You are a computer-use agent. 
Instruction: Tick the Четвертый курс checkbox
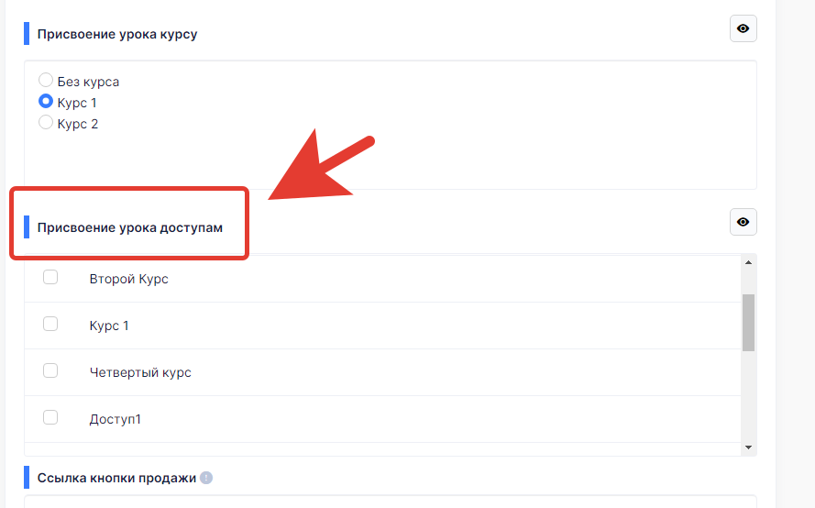(50, 370)
